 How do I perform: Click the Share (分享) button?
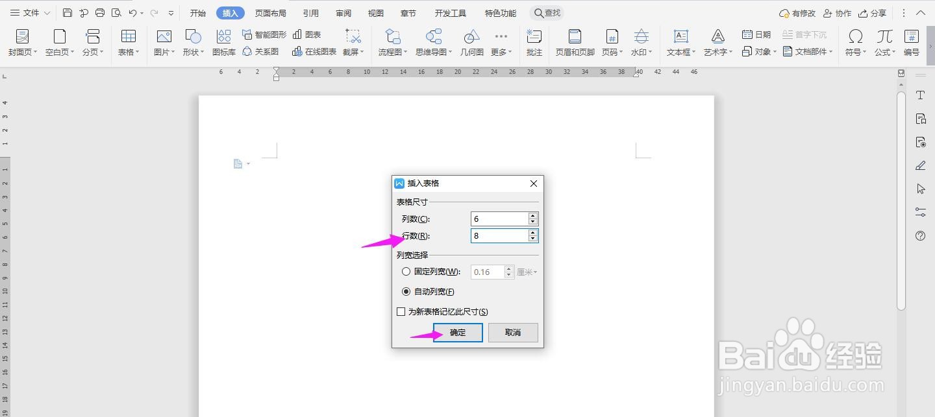(x=872, y=13)
